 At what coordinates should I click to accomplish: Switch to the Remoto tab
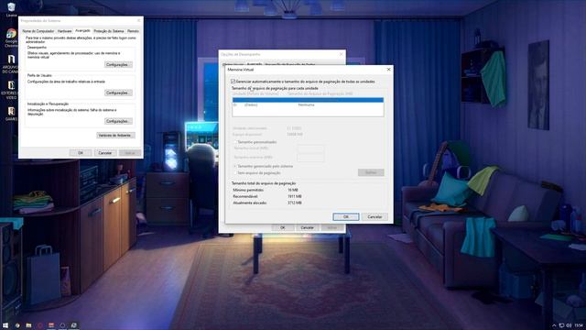[133, 31]
